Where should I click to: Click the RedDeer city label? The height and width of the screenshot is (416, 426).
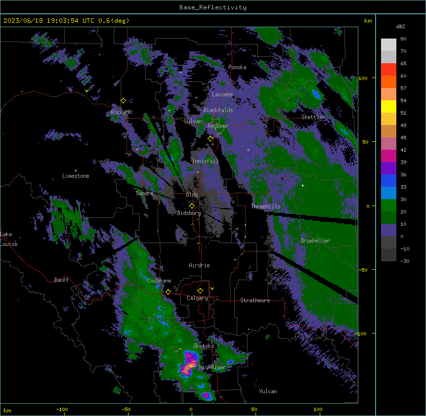point(218,126)
